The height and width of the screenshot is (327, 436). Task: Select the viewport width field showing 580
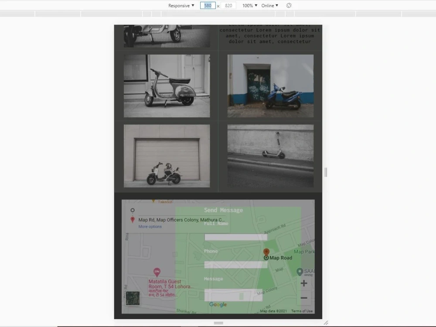coord(208,6)
